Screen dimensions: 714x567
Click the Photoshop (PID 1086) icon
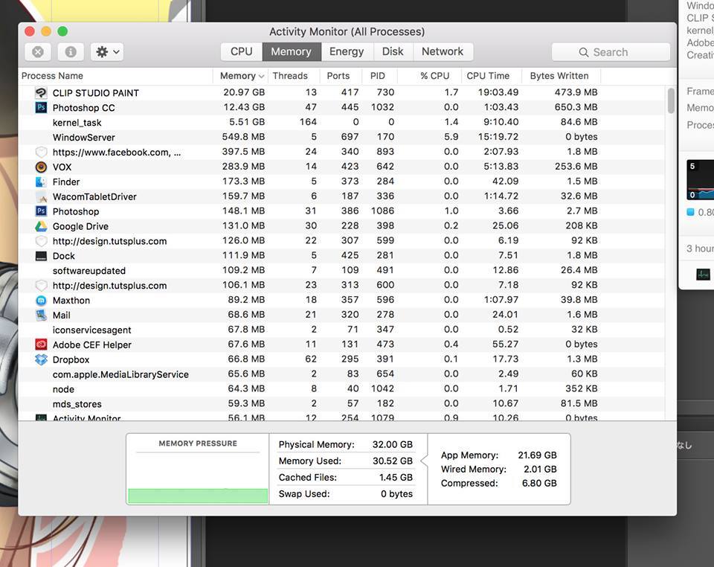tap(41, 211)
